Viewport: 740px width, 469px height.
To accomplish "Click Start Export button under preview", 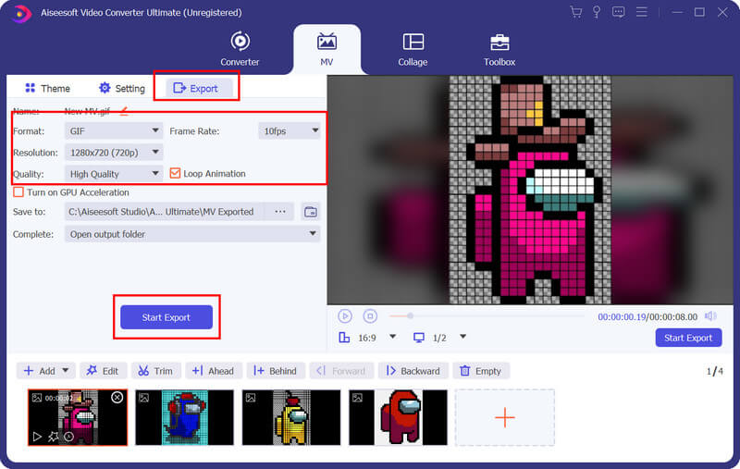I will [688, 338].
